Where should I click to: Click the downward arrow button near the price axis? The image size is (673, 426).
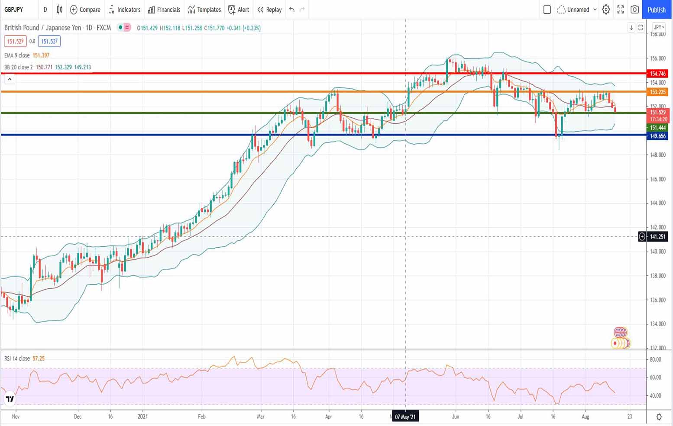pos(631,28)
